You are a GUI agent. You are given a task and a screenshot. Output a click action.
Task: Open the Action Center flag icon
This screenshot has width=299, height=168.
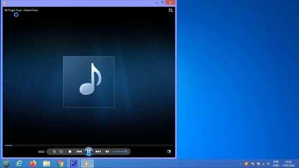click(x=253, y=164)
